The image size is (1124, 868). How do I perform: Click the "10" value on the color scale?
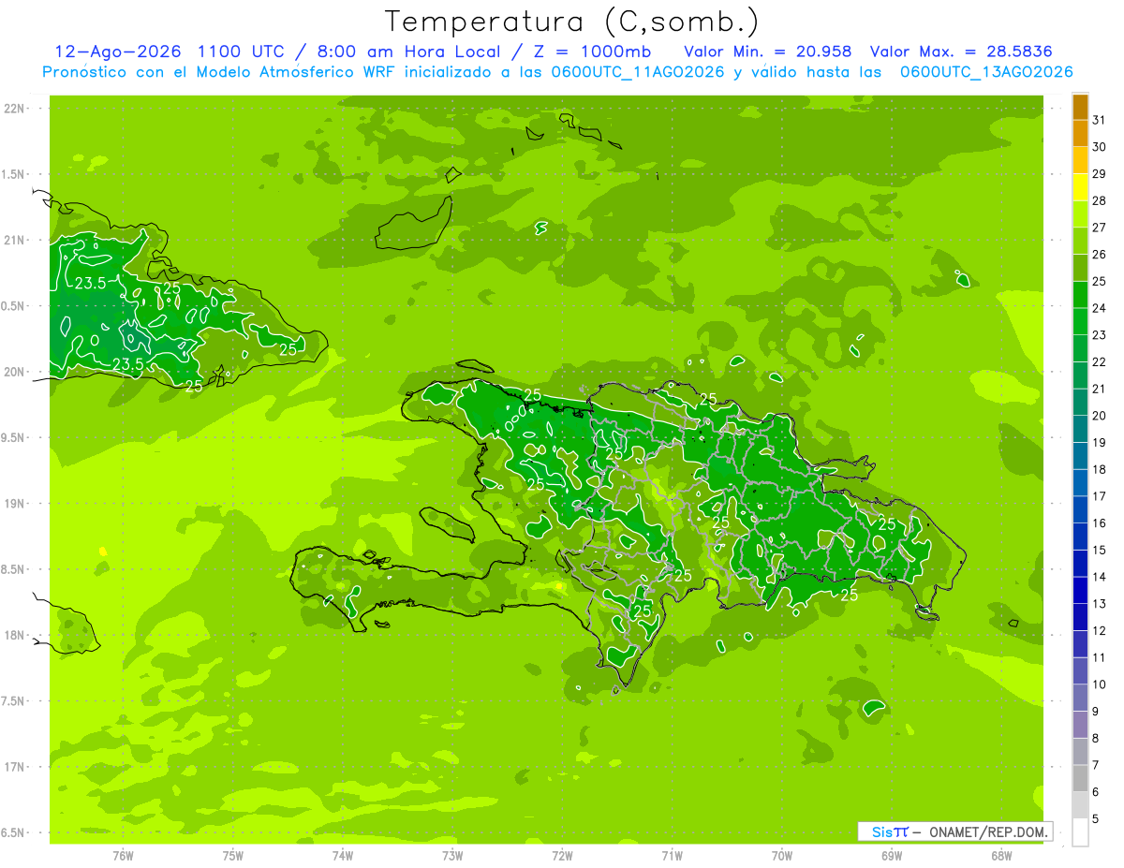(x=1099, y=684)
